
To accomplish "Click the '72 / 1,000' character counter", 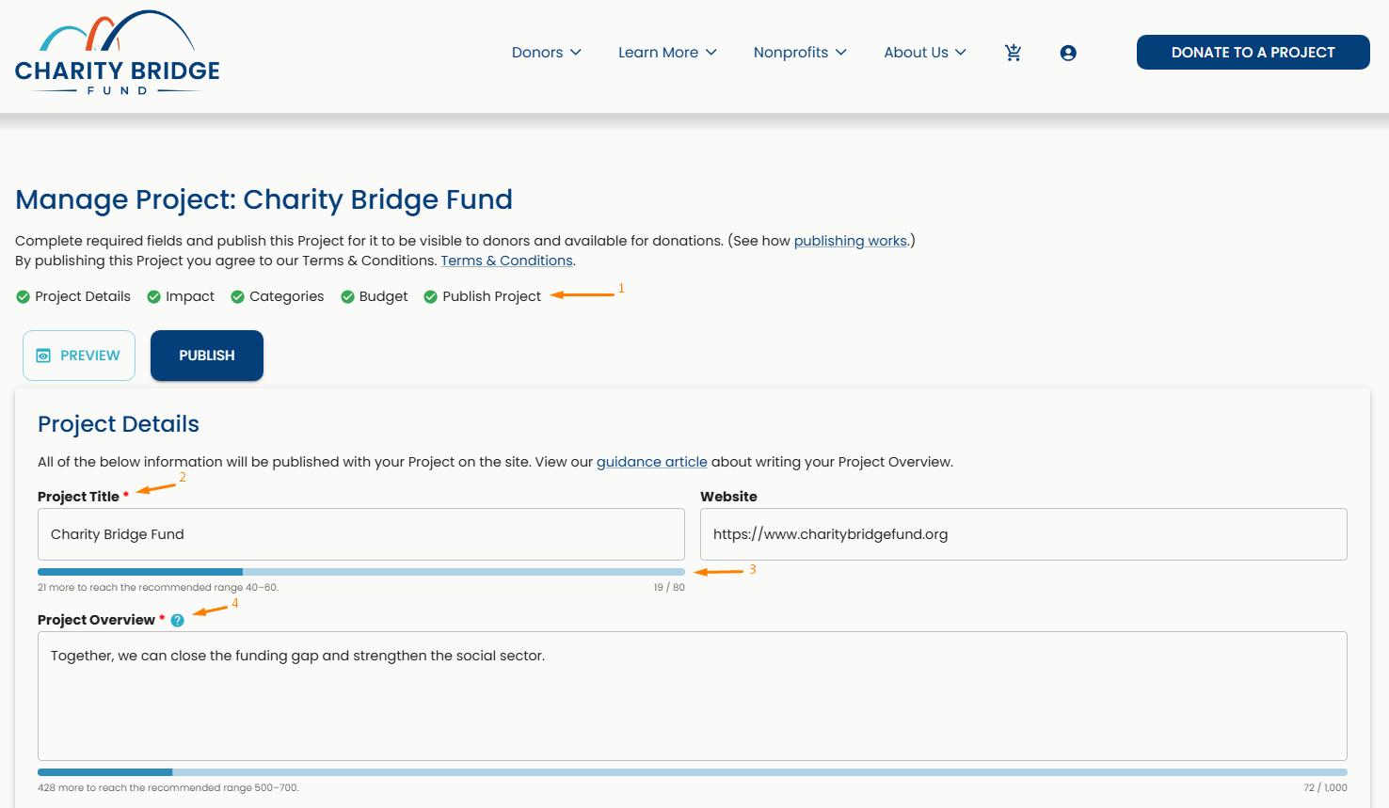I will [1326, 788].
